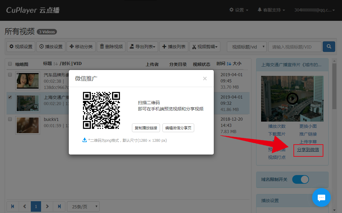Image resolution: width=342 pixels, height=213 pixels.
Task: Download the QR code png image
Action: [x=84, y=140]
